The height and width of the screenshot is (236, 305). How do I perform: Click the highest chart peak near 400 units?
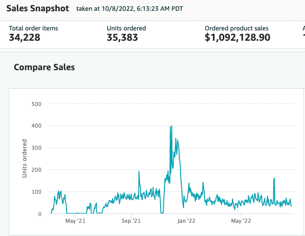tap(171, 127)
